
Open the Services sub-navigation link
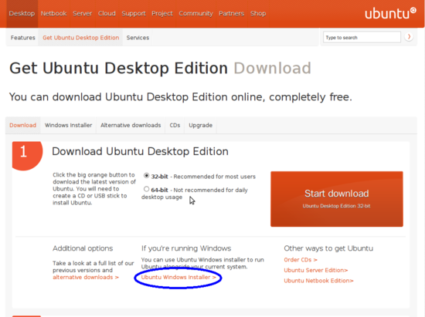point(138,38)
